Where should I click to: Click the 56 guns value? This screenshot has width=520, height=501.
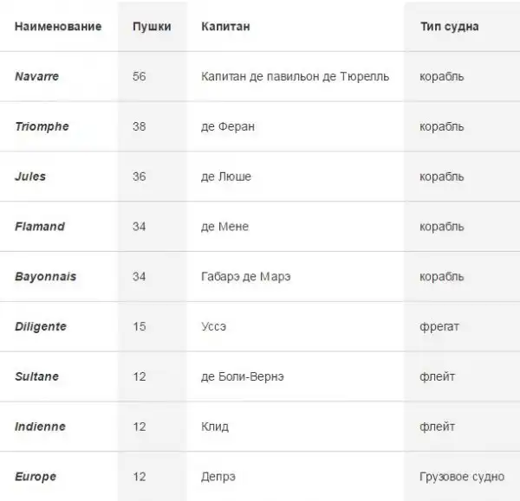140,76
